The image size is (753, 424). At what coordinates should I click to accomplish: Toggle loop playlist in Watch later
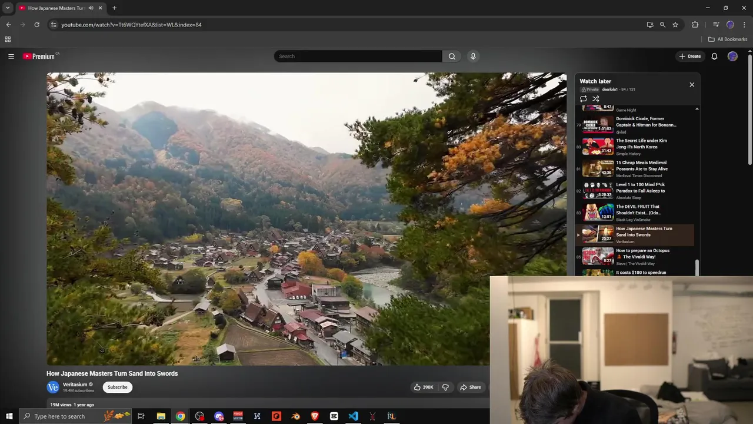click(584, 99)
